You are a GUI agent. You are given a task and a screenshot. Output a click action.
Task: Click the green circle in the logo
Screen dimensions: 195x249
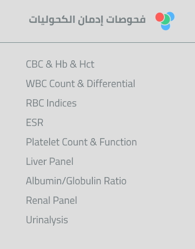click(165, 20)
